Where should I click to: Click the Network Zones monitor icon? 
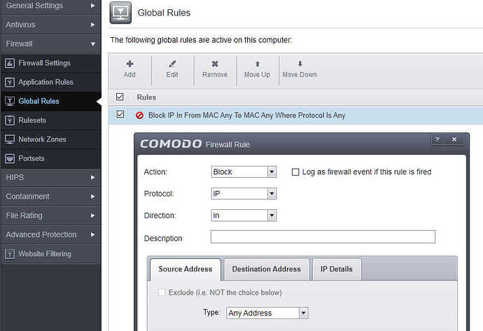click(10, 139)
